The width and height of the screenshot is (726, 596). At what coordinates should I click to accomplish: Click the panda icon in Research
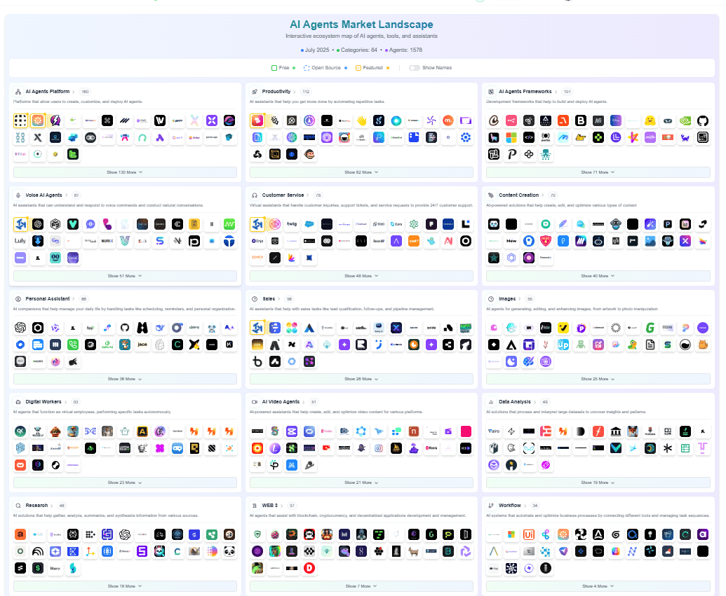pyautogui.click(x=229, y=551)
